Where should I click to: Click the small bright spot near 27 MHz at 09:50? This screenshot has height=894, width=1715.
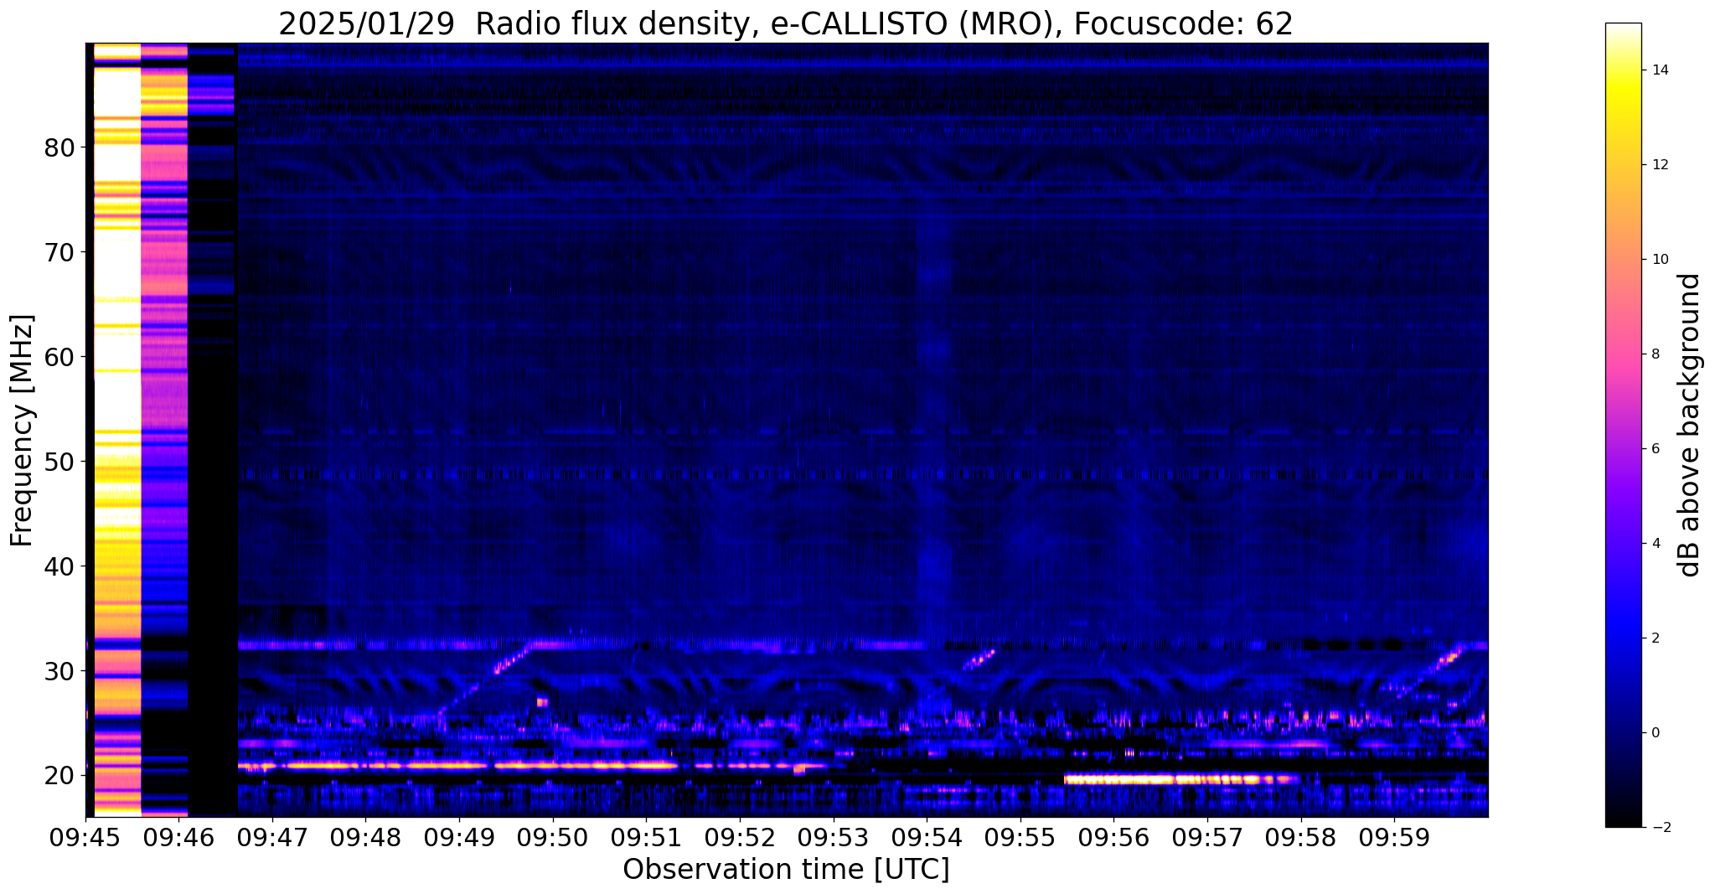tap(542, 702)
